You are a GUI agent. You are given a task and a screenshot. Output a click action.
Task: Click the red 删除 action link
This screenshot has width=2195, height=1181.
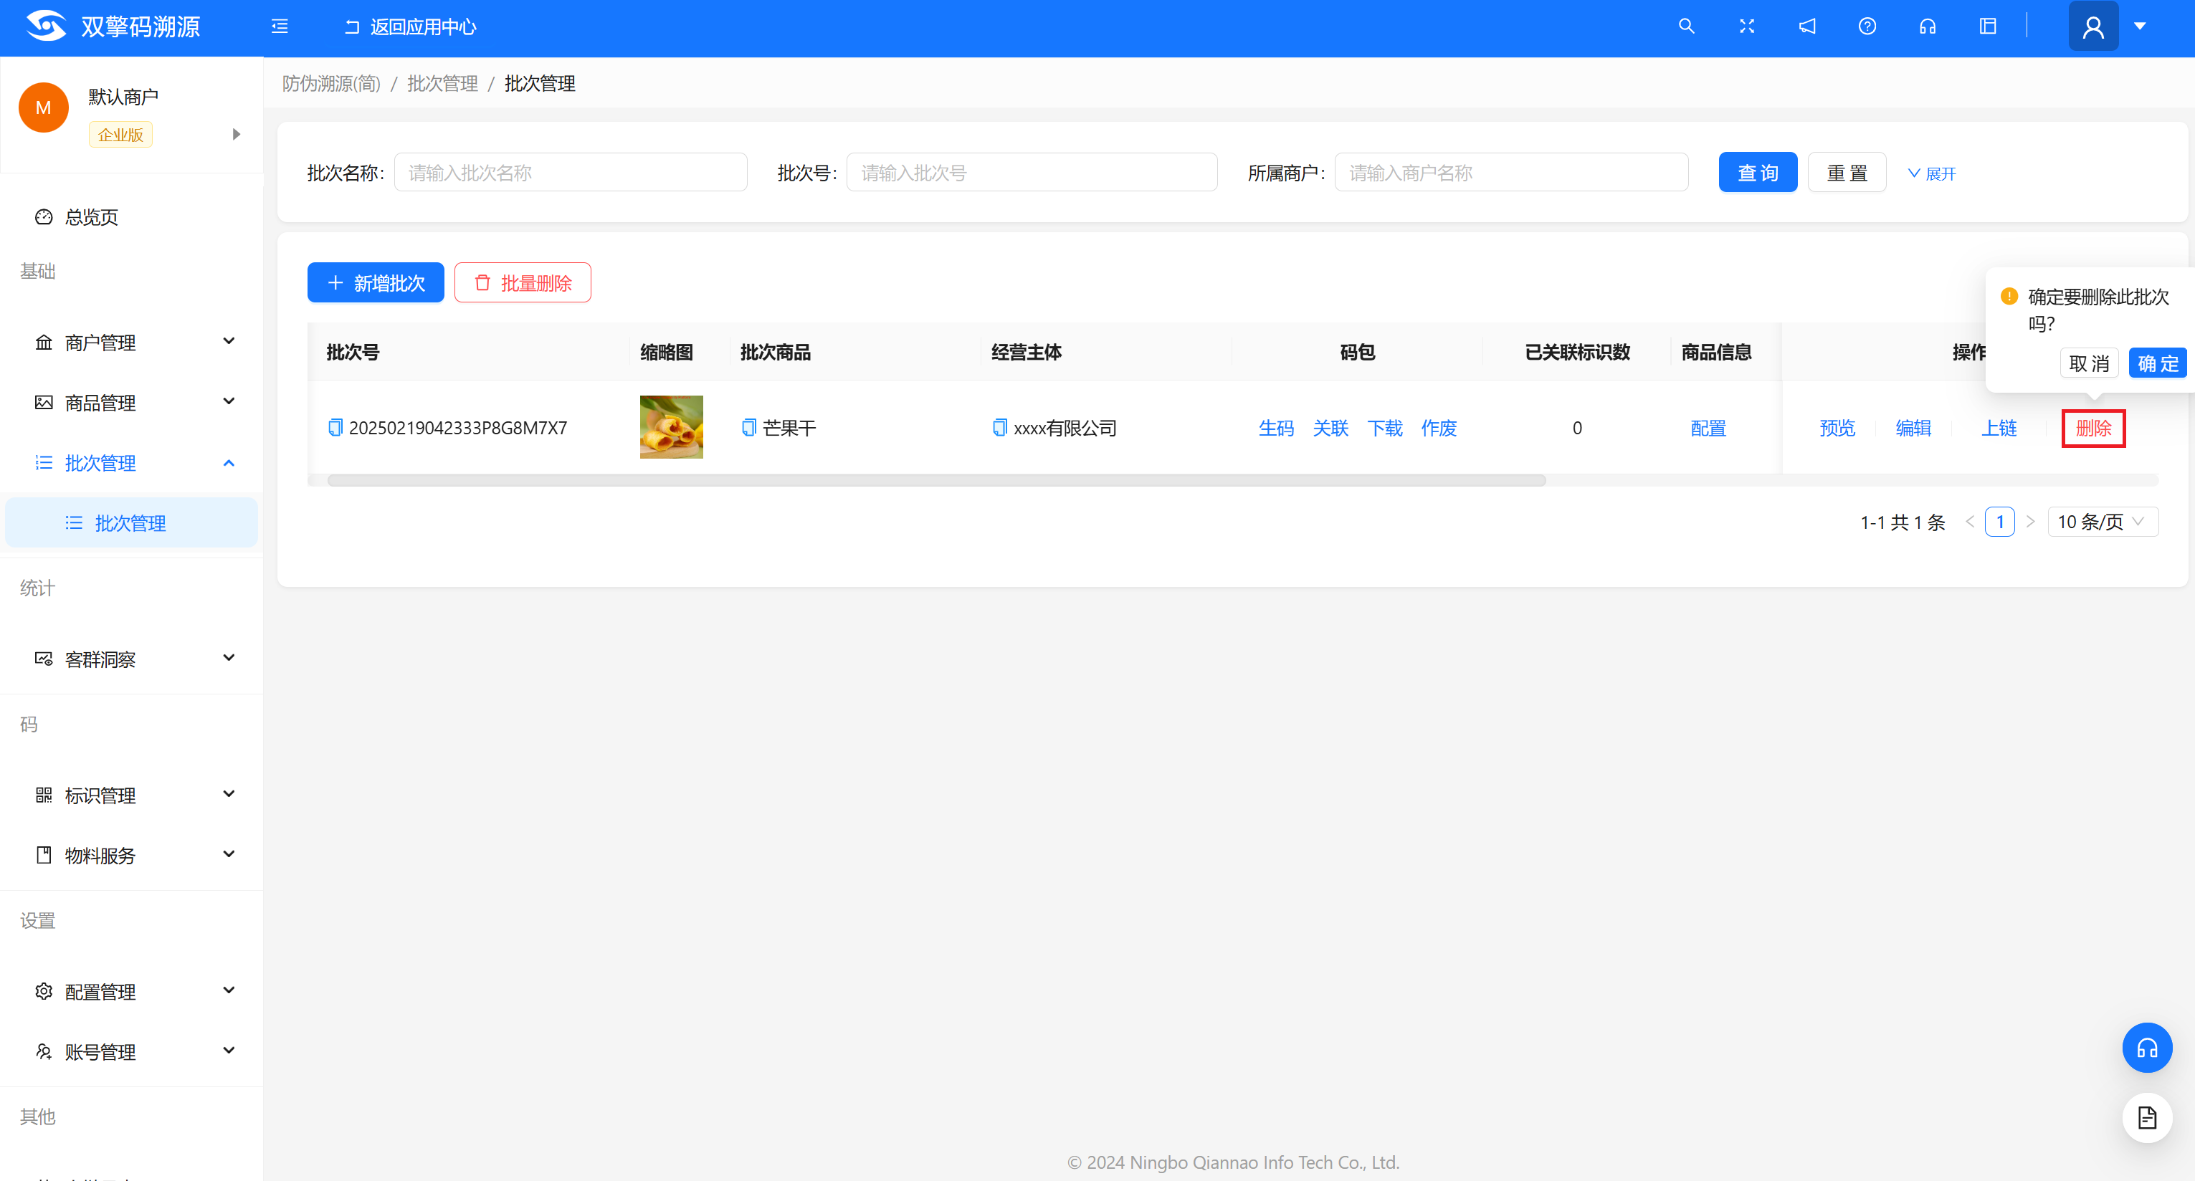[x=2092, y=428]
